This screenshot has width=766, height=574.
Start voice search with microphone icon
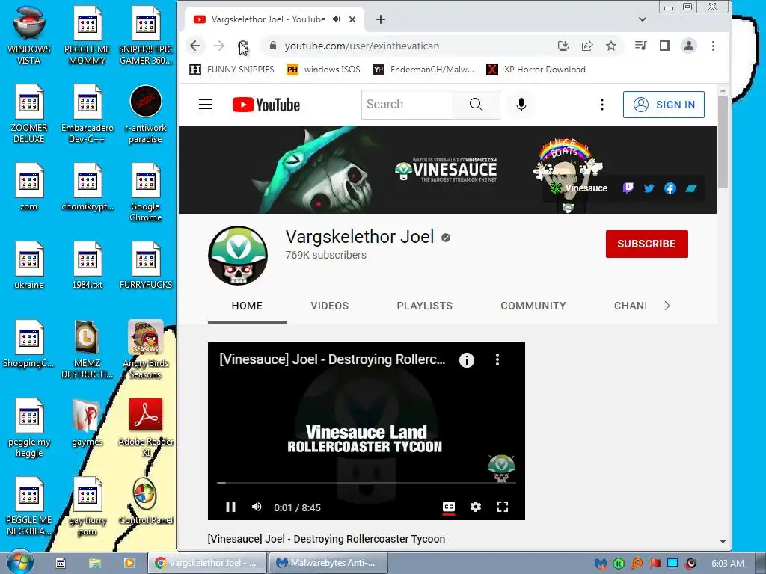(521, 105)
